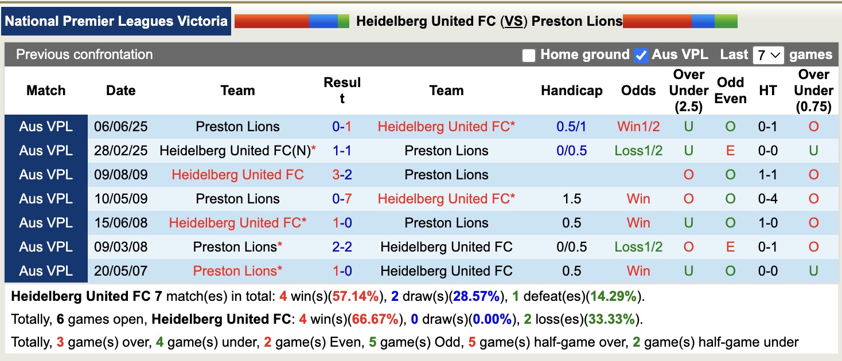Click the Odds column header
Image resolution: width=842 pixels, height=361 pixels.
638,91
